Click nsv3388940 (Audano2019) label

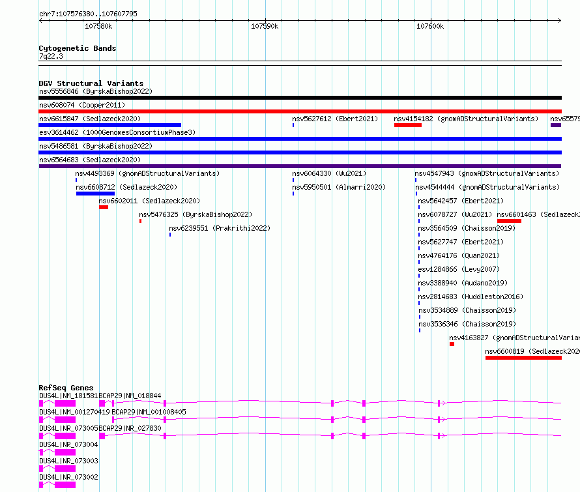(463, 283)
